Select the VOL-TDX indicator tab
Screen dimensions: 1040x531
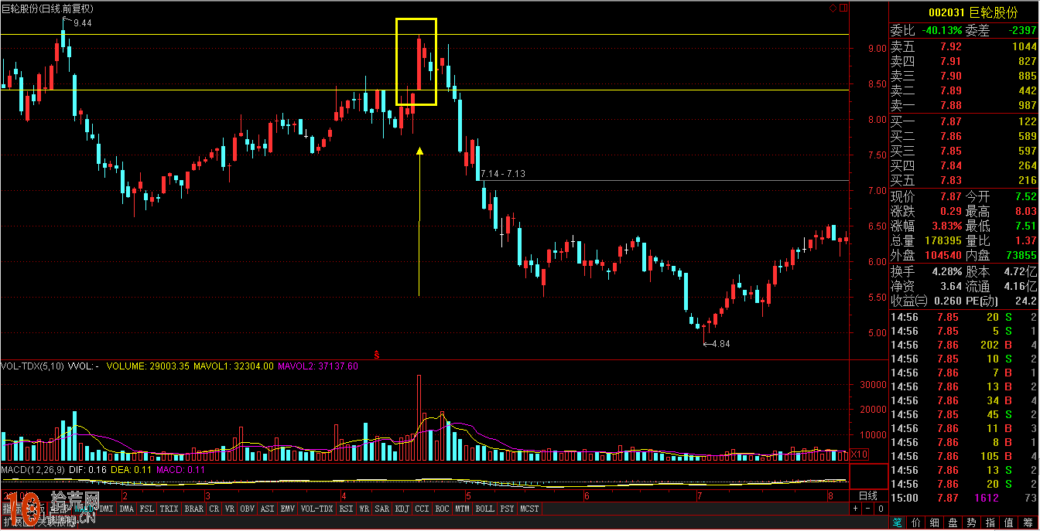click(316, 509)
